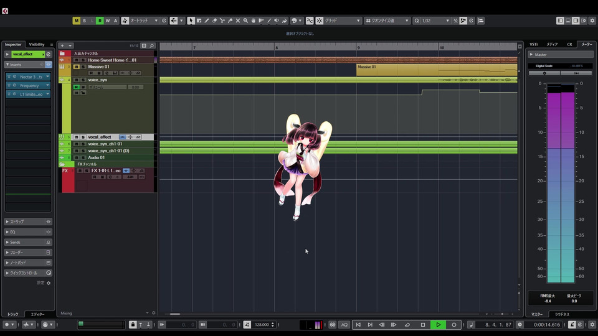Image resolution: width=598 pixels, height=336 pixels.
Task: Collapse the FX channel folder
Action: coord(62,164)
